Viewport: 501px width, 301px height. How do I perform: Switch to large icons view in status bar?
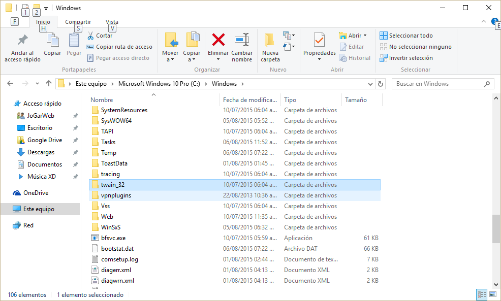coord(493,294)
